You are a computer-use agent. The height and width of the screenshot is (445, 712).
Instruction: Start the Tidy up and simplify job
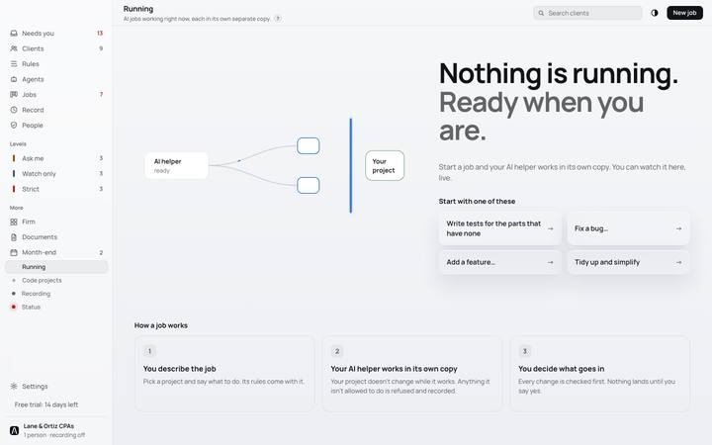coord(629,262)
